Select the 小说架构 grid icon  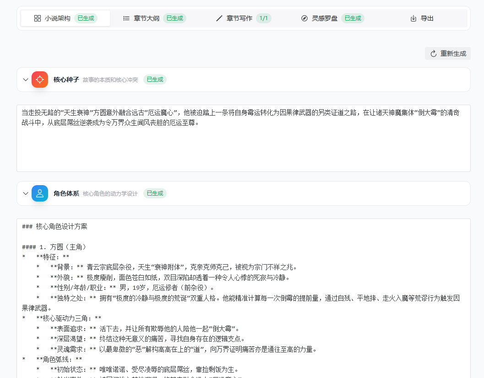click(38, 18)
